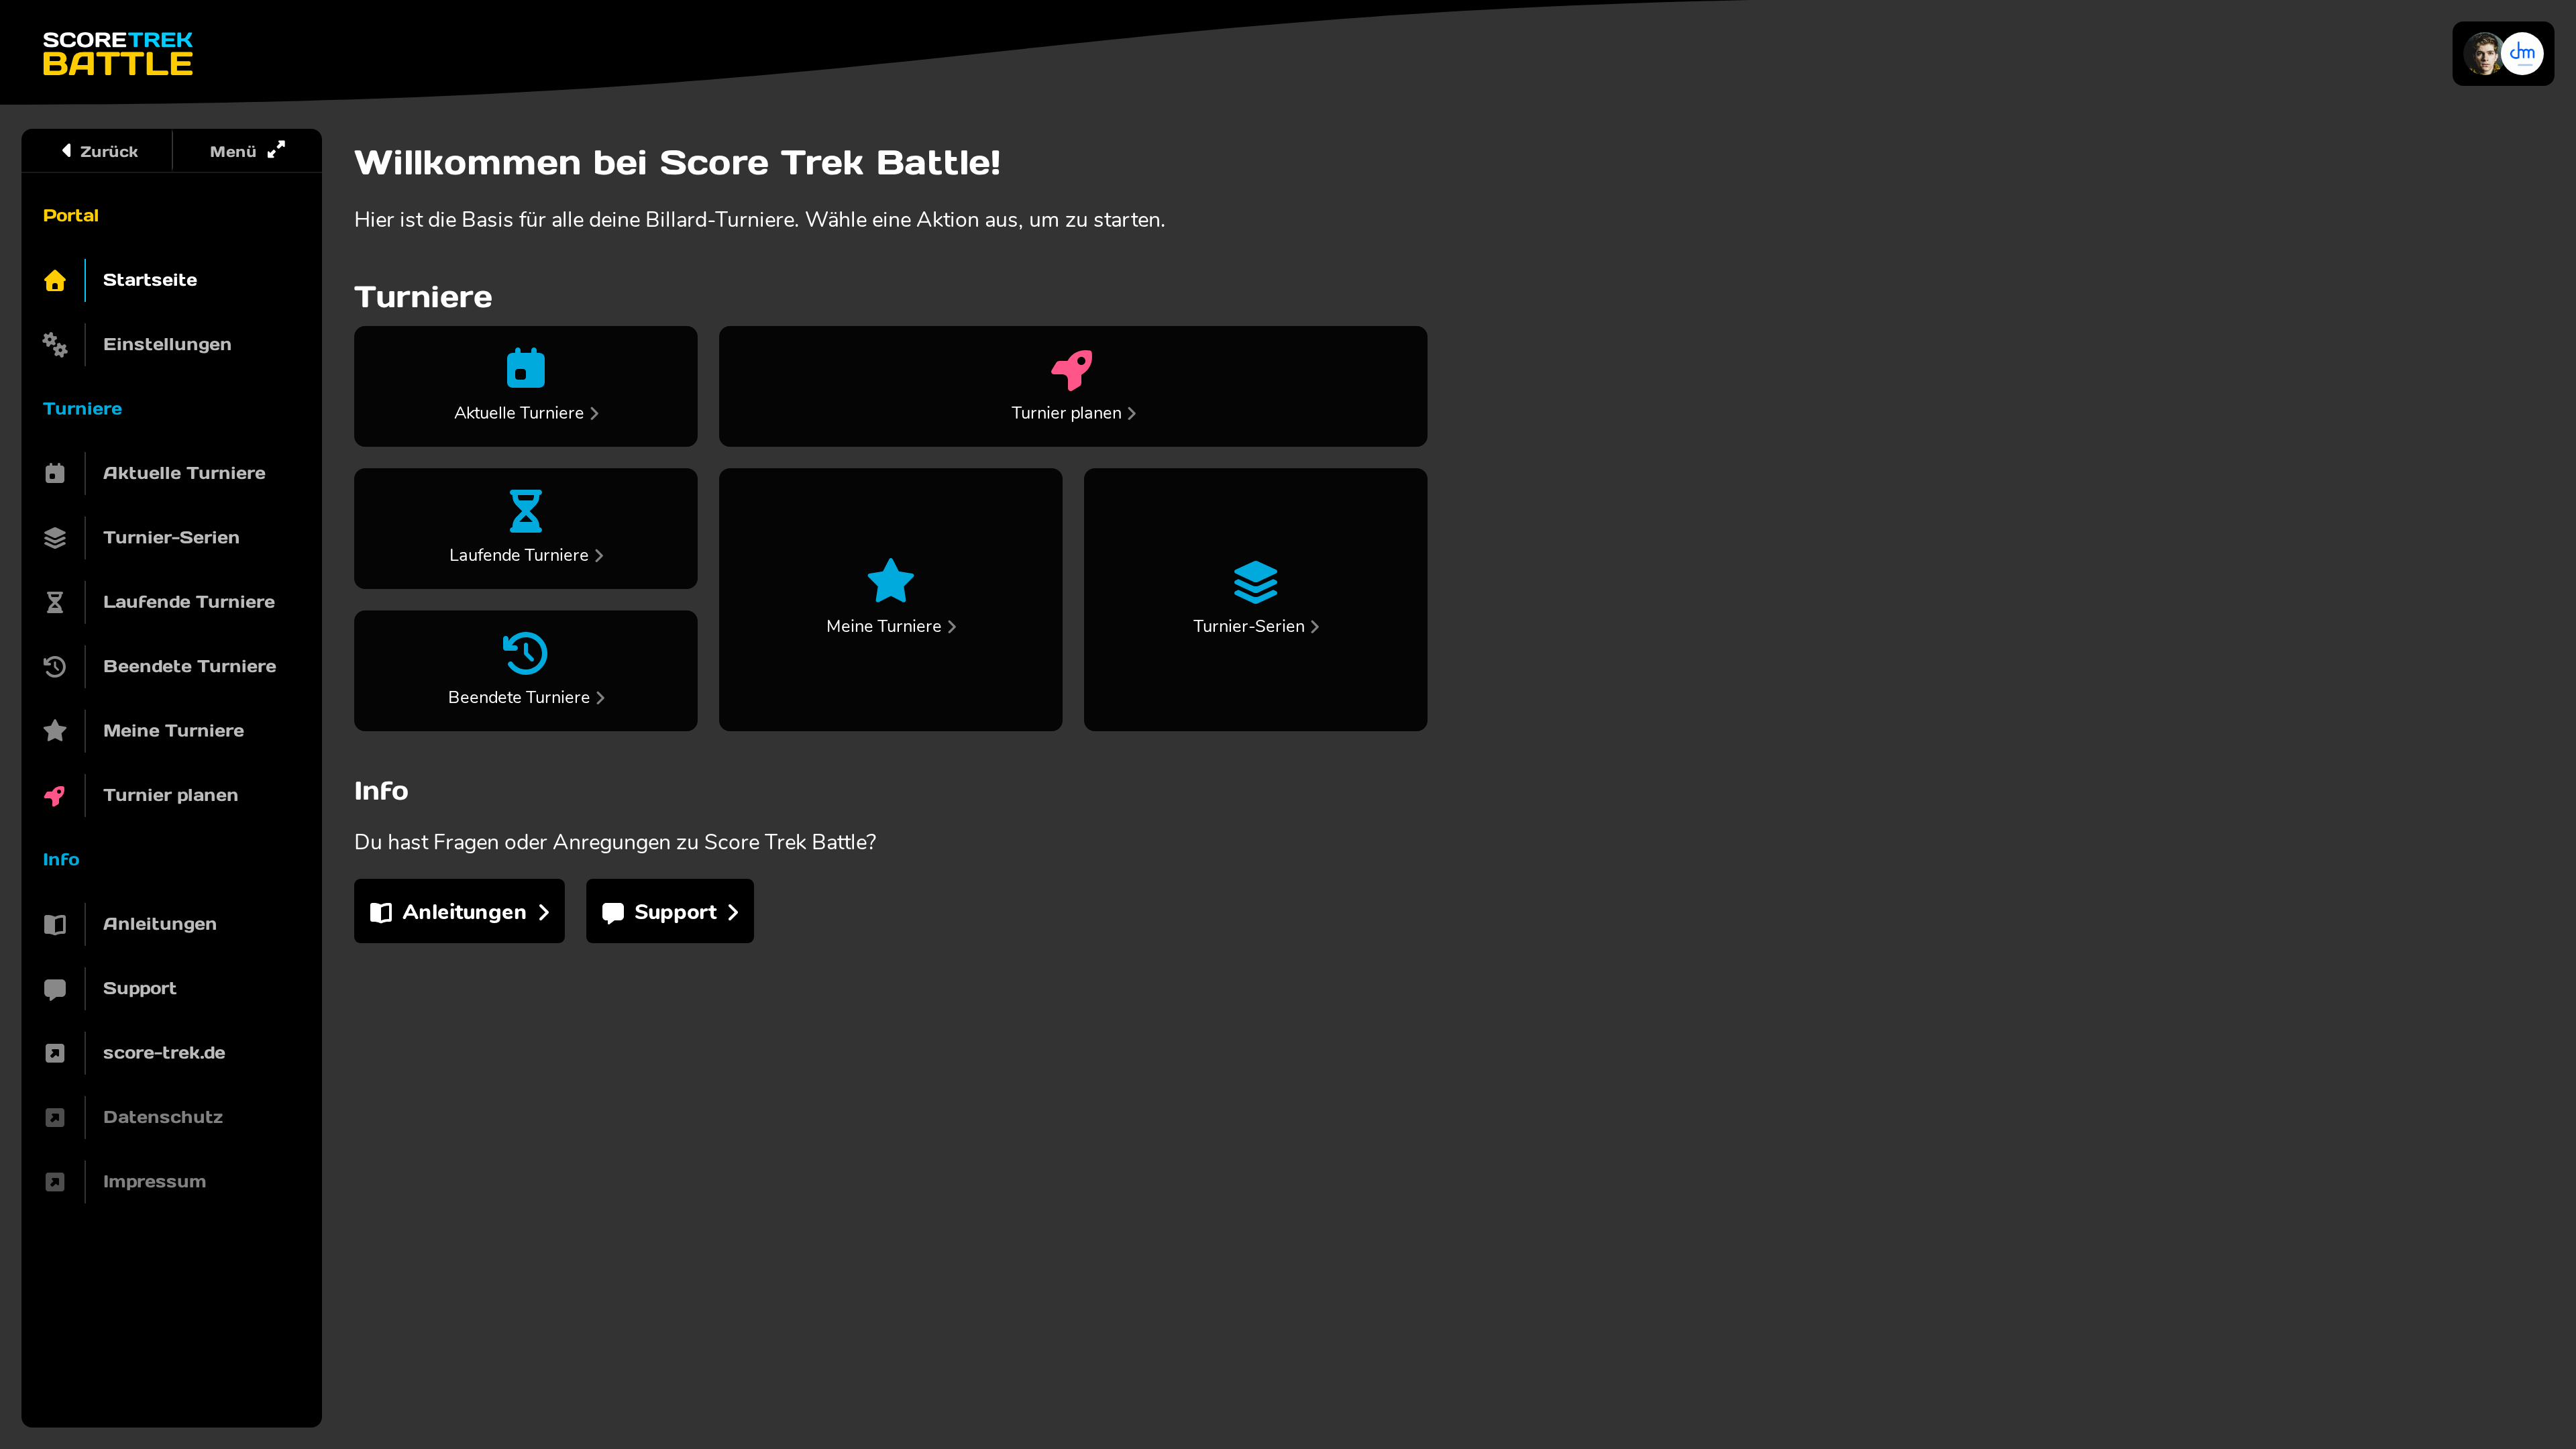Open the Laufende Turniere card label
This screenshot has width=2576, height=1449.
pyautogui.click(x=518, y=555)
